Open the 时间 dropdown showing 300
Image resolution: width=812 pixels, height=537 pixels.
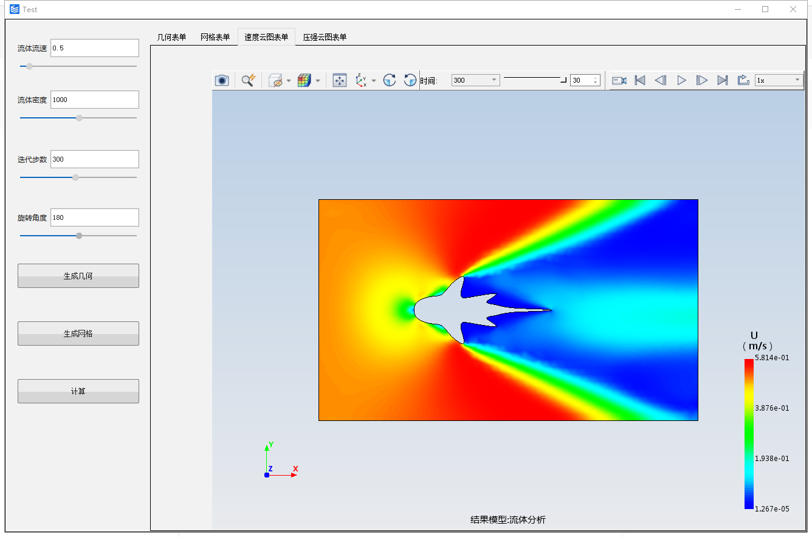pyautogui.click(x=476, y=80)
